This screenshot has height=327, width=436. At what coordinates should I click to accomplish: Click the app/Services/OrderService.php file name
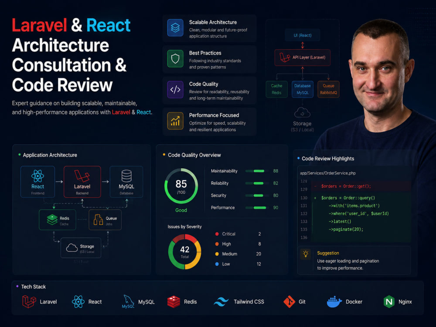pyautogui.click(x=328, y=173)
